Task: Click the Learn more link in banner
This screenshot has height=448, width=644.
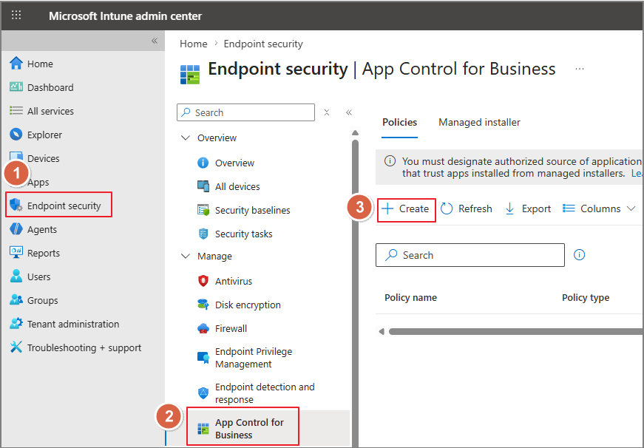Action: click(637, 173)
